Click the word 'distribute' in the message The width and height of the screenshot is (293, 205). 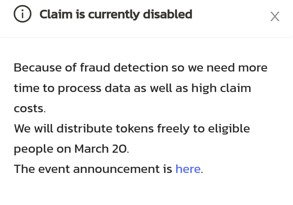[x=84, y=128]
